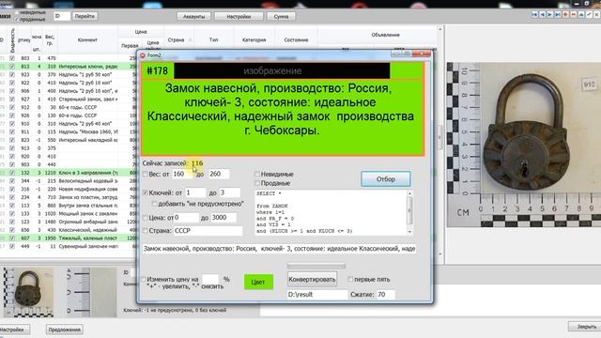This screenshot has height=338, width=601.
Task: Go to last record navigator icon
Action: pyautogui.click(x=558, y=15)
